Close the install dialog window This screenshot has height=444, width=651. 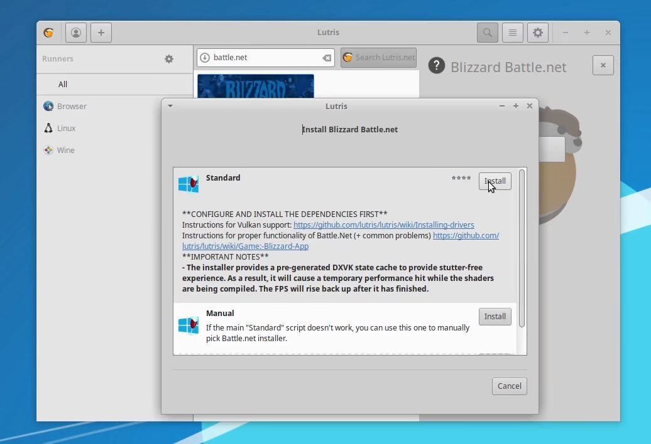tap(530, 106)
